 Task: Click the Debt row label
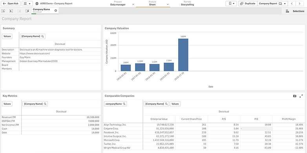pyautogui.click(x=4, y=133)
